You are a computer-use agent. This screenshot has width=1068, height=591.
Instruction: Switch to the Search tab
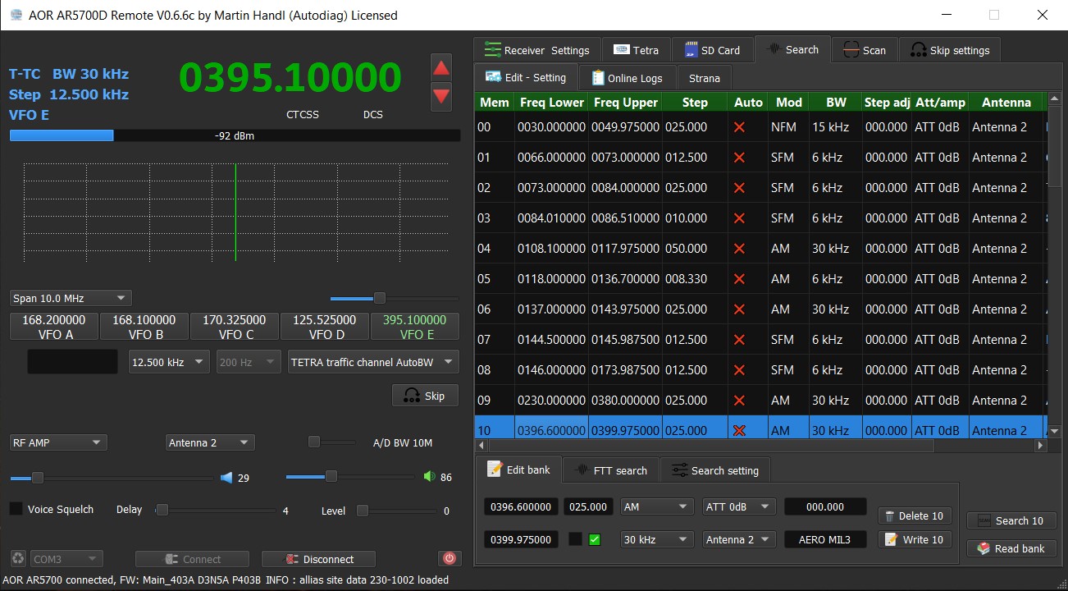792,49
